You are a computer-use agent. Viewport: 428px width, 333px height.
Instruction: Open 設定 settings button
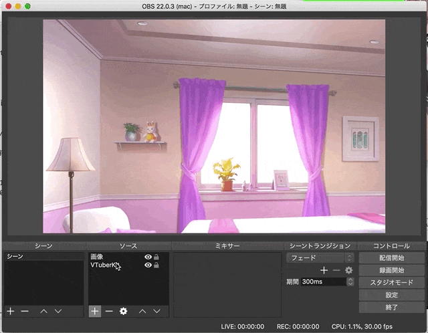pyautogui.click(x=392, y=295)
